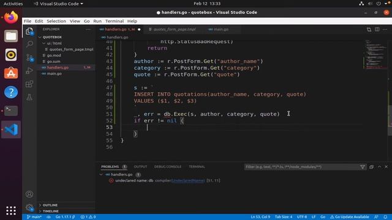Click Activities in the top bar

click(13, 4)
